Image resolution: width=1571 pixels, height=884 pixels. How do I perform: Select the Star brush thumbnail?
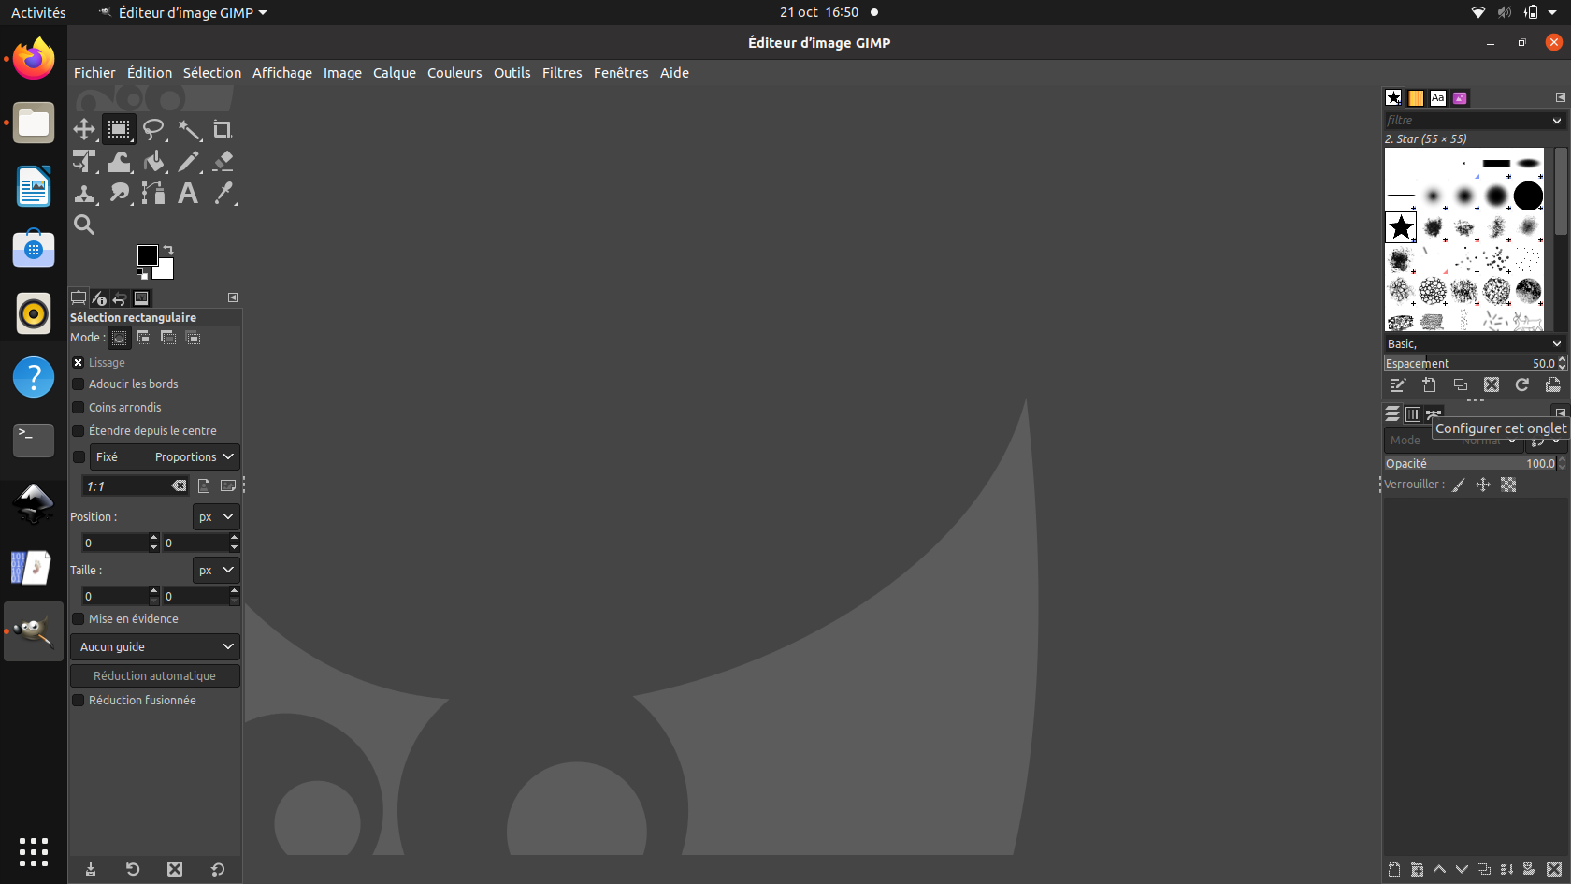pos(1401,227)
